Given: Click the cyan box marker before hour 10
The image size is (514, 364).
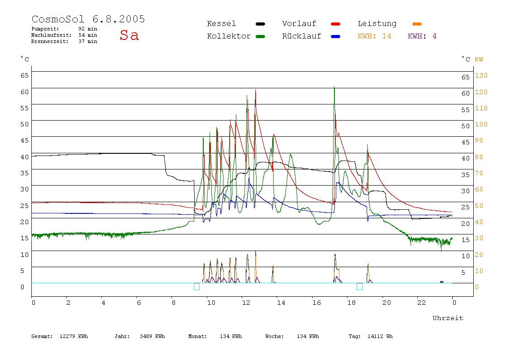Looking at the screenshot, I should 197,286.
